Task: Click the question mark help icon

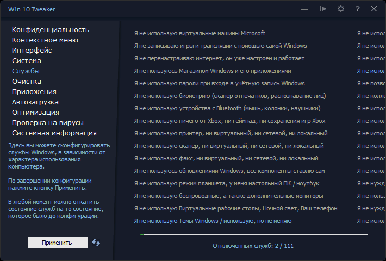Action: (x=357, y=9)
